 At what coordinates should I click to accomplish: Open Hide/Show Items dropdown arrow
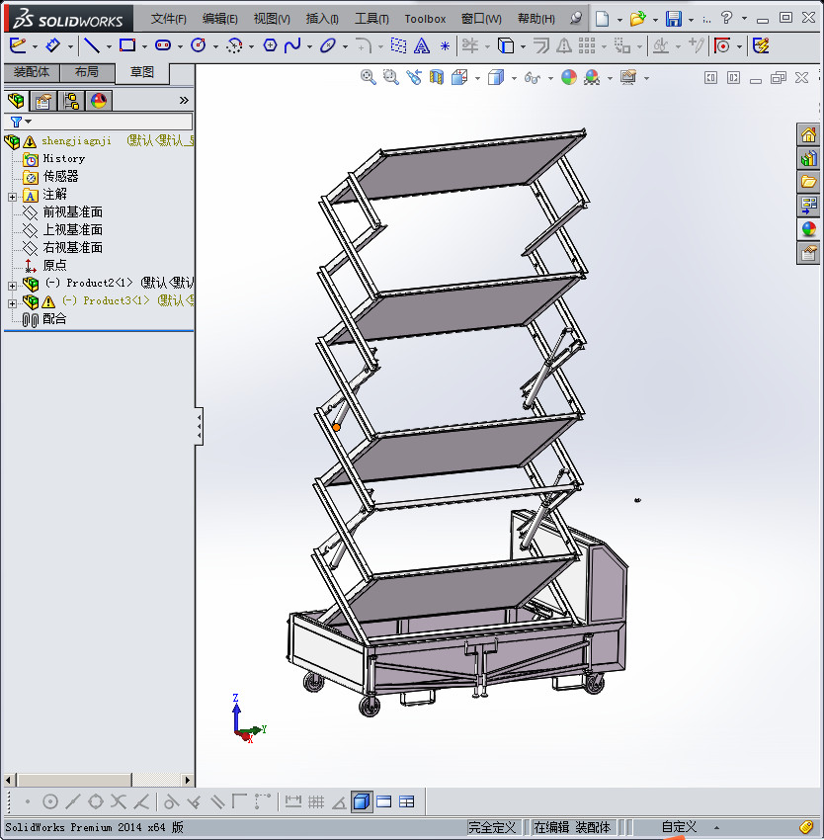click(550, 78)
